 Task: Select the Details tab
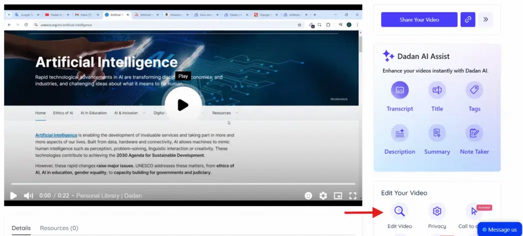point(21,228)
